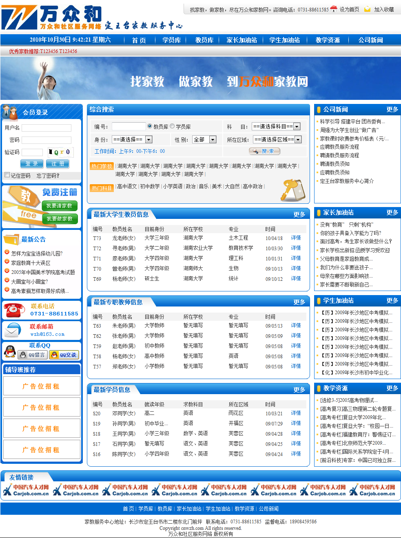401x538 pixels.
Task: Enable the 记住密码 checkbox
Action: click(7, 175)
